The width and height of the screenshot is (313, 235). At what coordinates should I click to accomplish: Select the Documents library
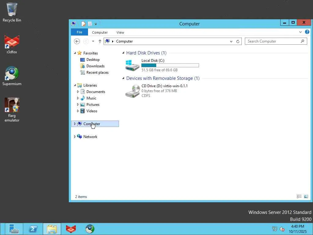pyautogui.click(x=96, y=92)
